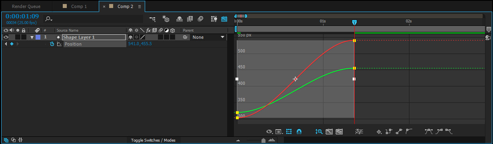The width and height of the screenshot is (493, 144).
Task: Click the Parent column header
Action: tap(188, 30)
